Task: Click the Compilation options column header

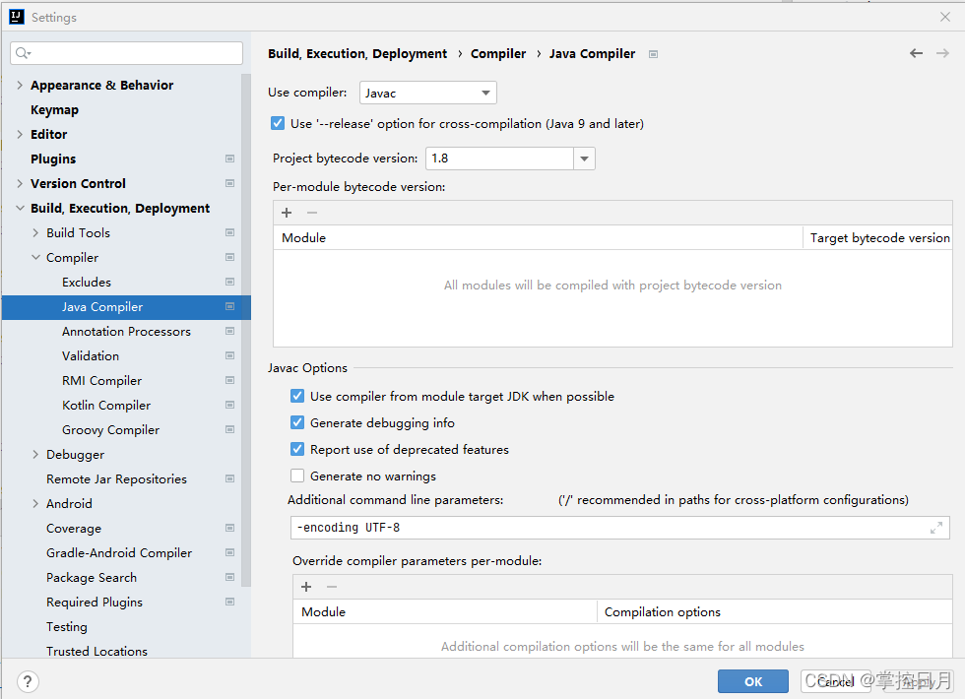Action: (x=775, y=611)
